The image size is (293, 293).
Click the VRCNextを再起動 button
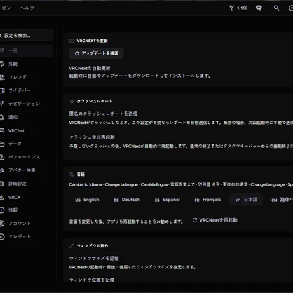click(214, 220)
